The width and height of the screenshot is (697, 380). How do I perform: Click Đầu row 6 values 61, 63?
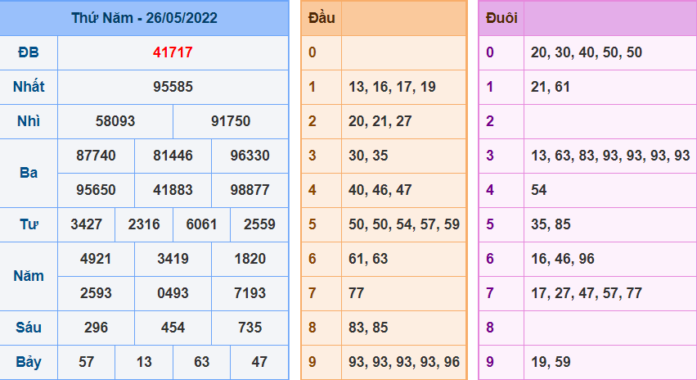point(368,259)
